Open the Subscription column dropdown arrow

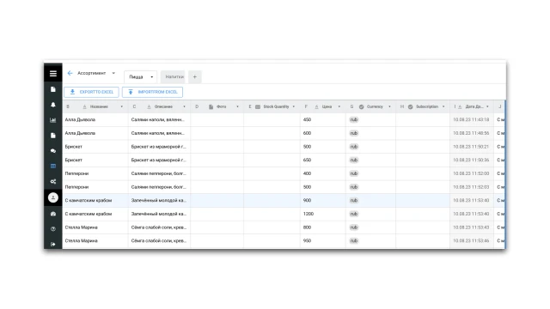pos(443,106)
